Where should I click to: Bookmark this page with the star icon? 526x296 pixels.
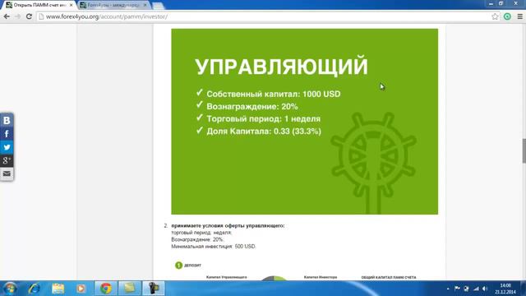(495, 16)
